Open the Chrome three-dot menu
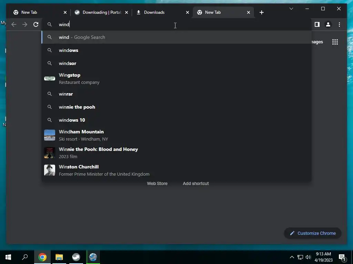 click(339, 24)
